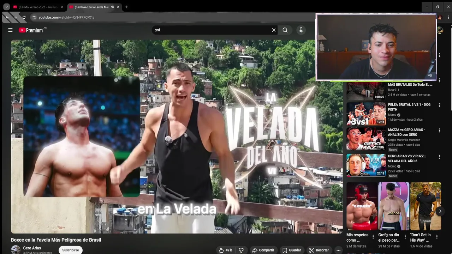Open options for 'Mis respetos como' short

point(373,237)
